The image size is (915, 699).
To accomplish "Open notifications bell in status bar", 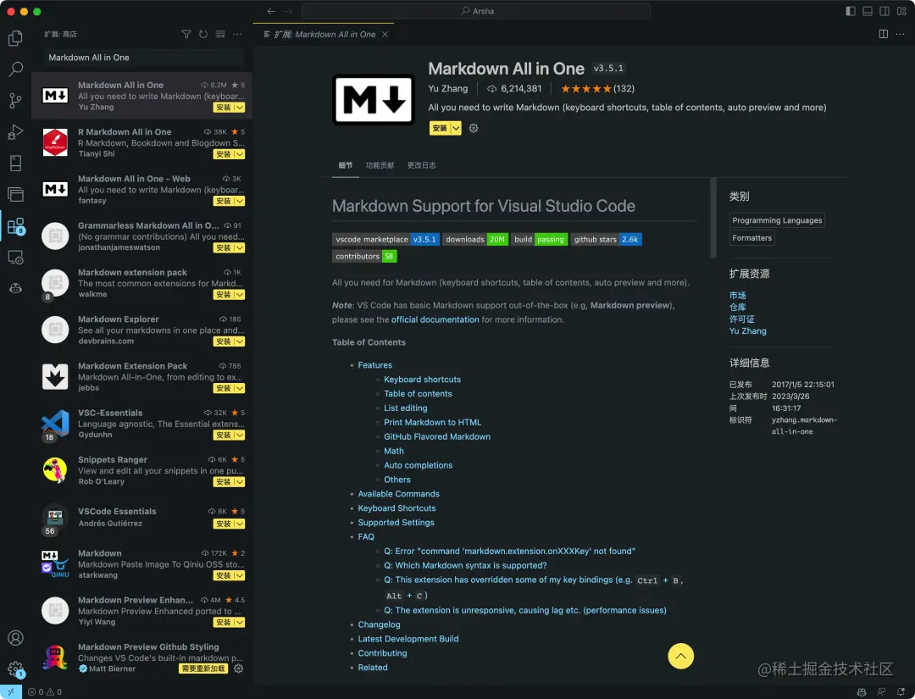I will (x=901, y=692).
